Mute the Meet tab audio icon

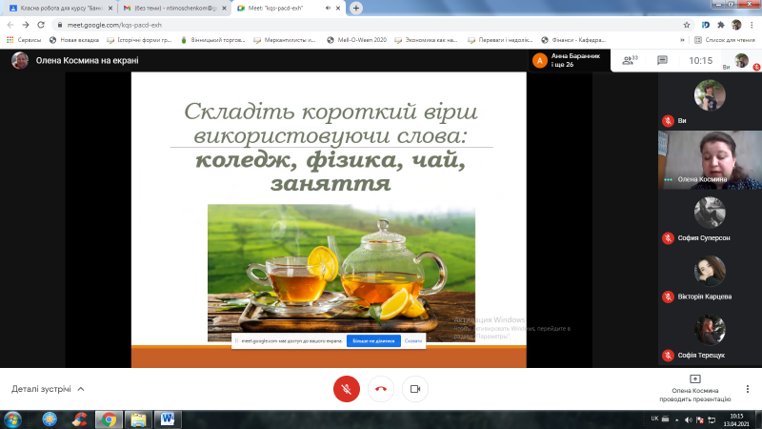[x=328, y=9]
